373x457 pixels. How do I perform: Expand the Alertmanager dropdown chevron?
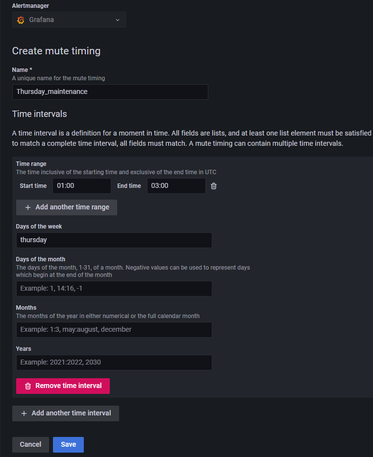coord(118,20)
